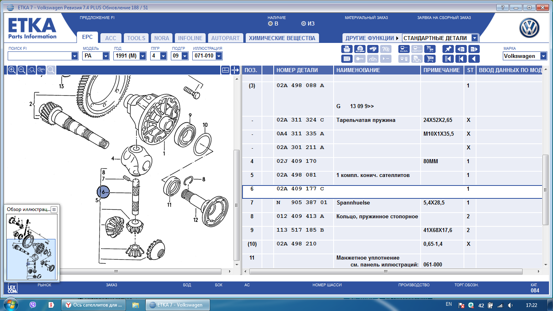
Task: Click the pushpin icon in the toolbar
Action: pyautogui.click(x=448, y=49)
